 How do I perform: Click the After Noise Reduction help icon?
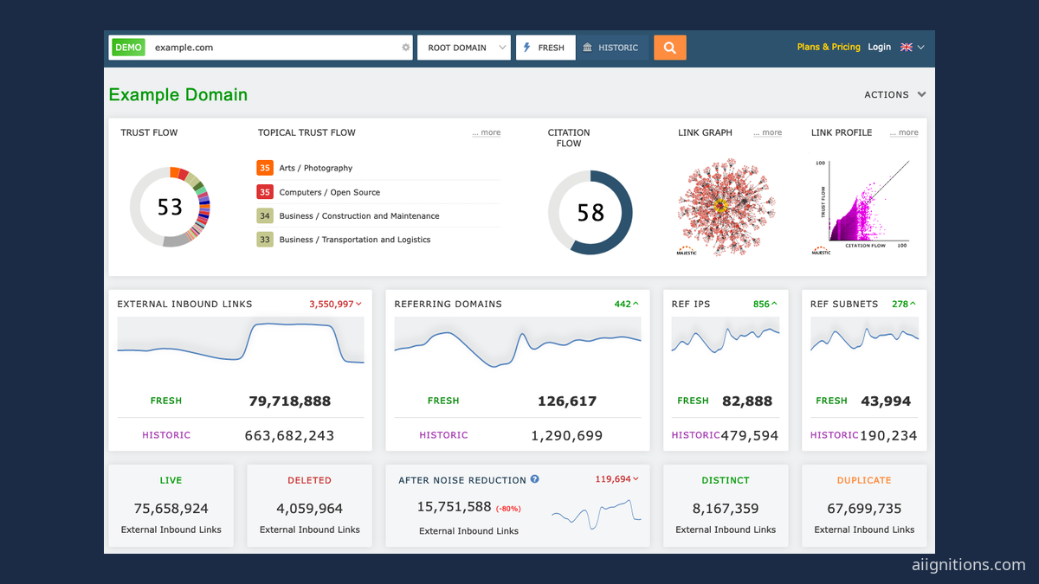coord(535,479)
